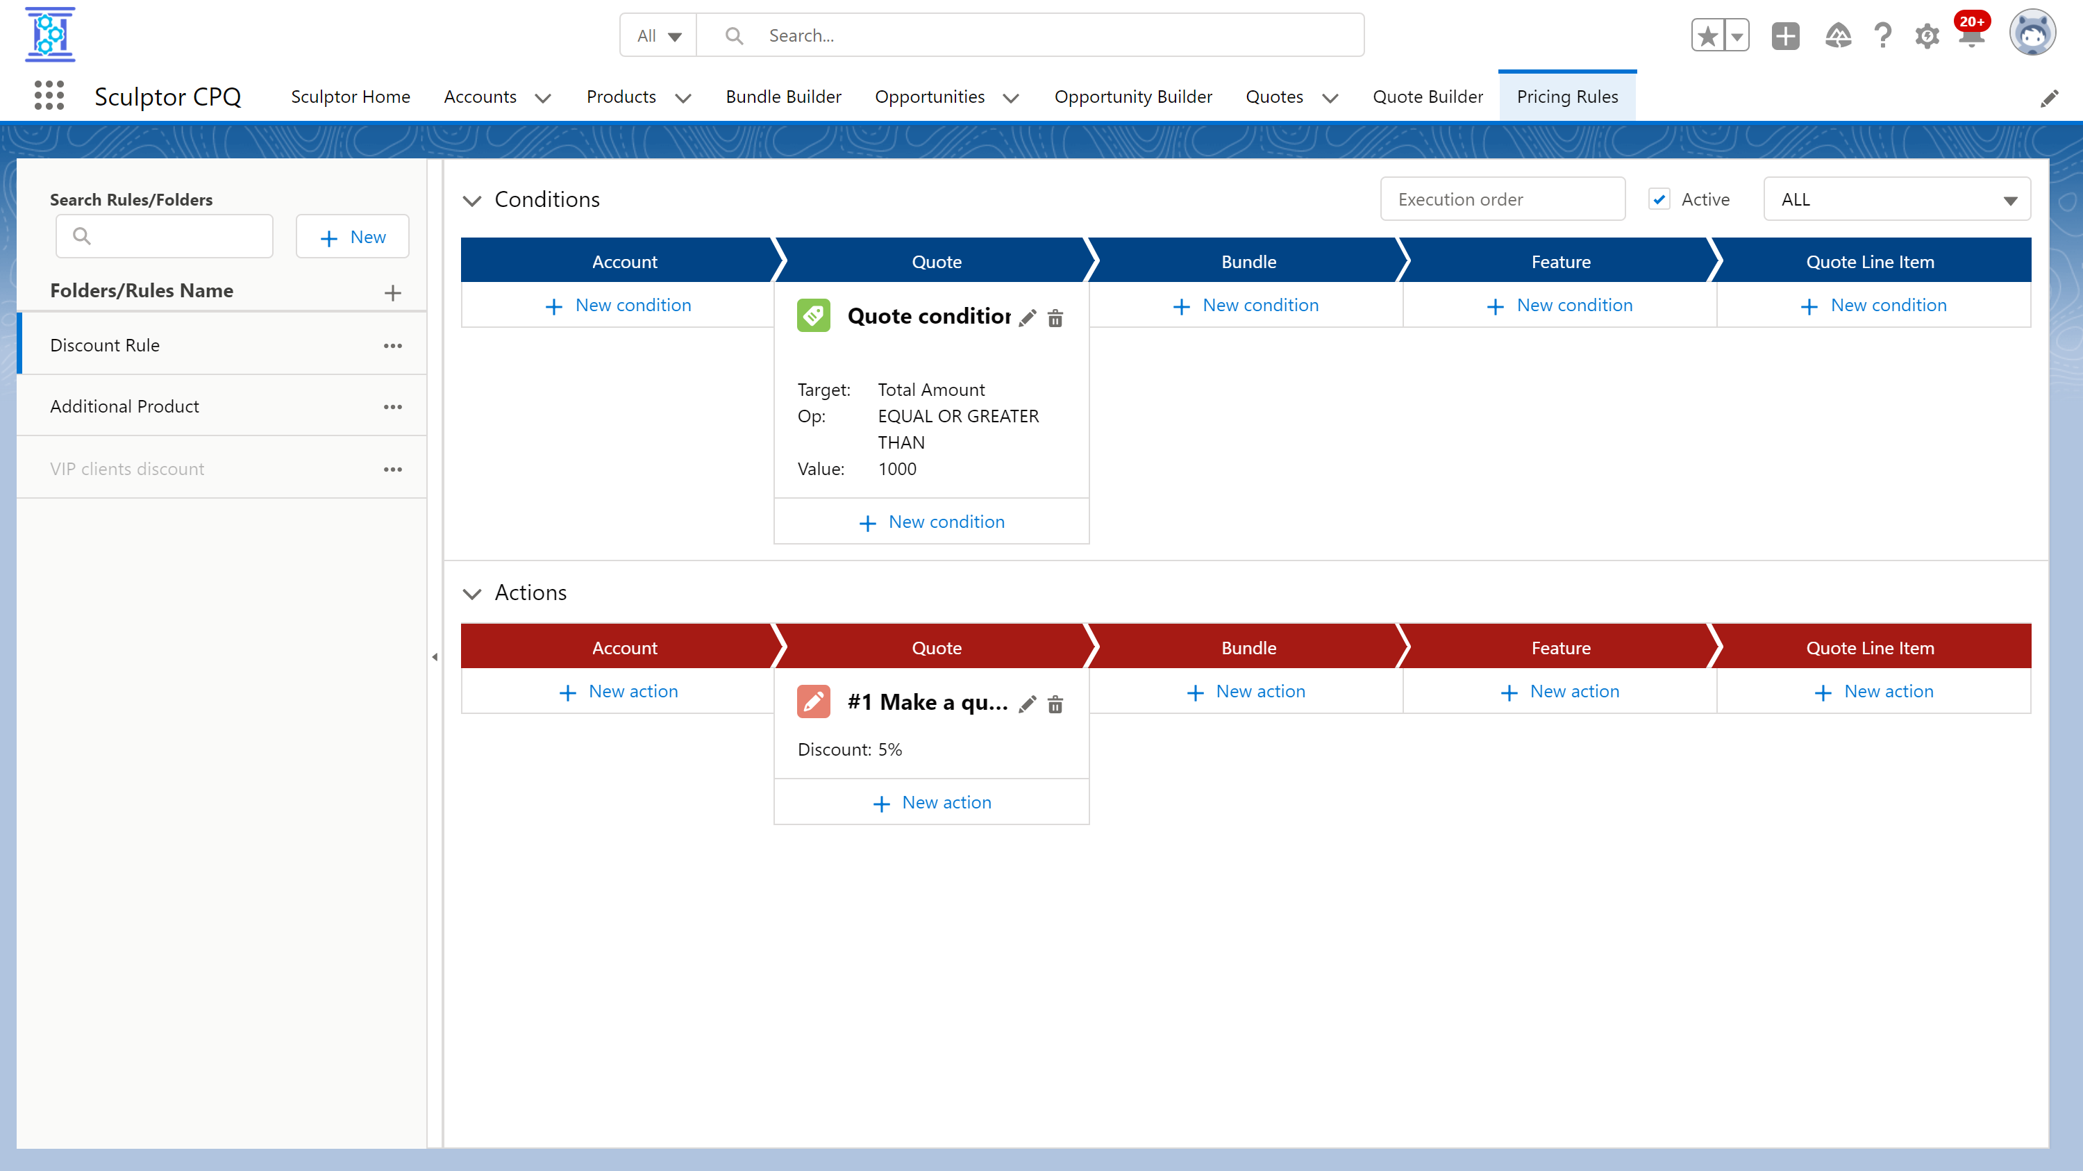The width and height of the screenshot is (2083, 1171).
Task: Collapse the Actions section
Action: tap(472, 594)
